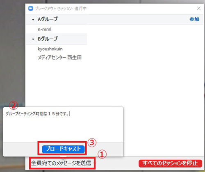Click the circled number ① annotation
205x172 pixels.
click(x=102, y=154)
